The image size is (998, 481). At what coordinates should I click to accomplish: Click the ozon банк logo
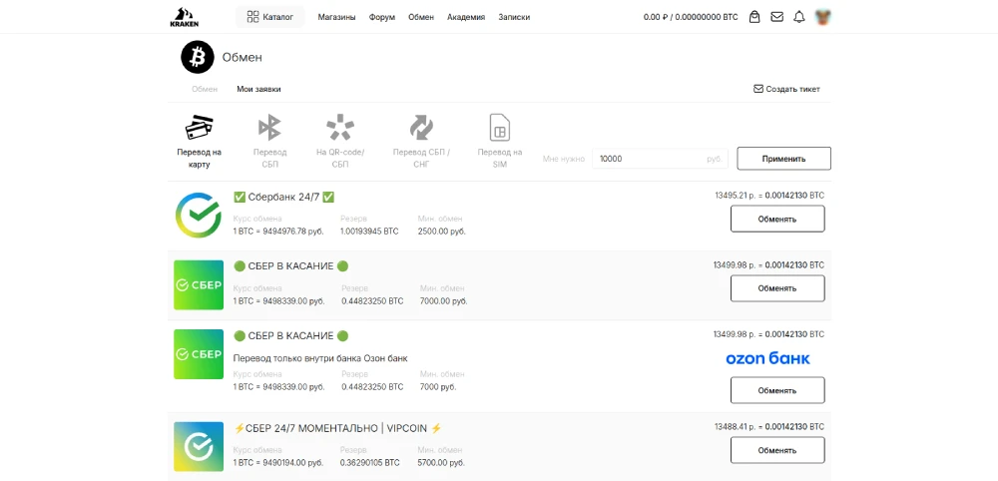767,358
